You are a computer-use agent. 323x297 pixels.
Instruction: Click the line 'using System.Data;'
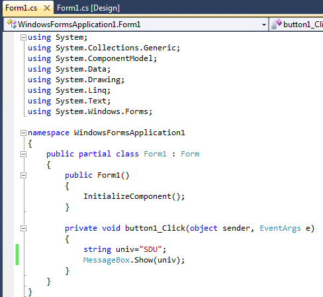(69, 69)
